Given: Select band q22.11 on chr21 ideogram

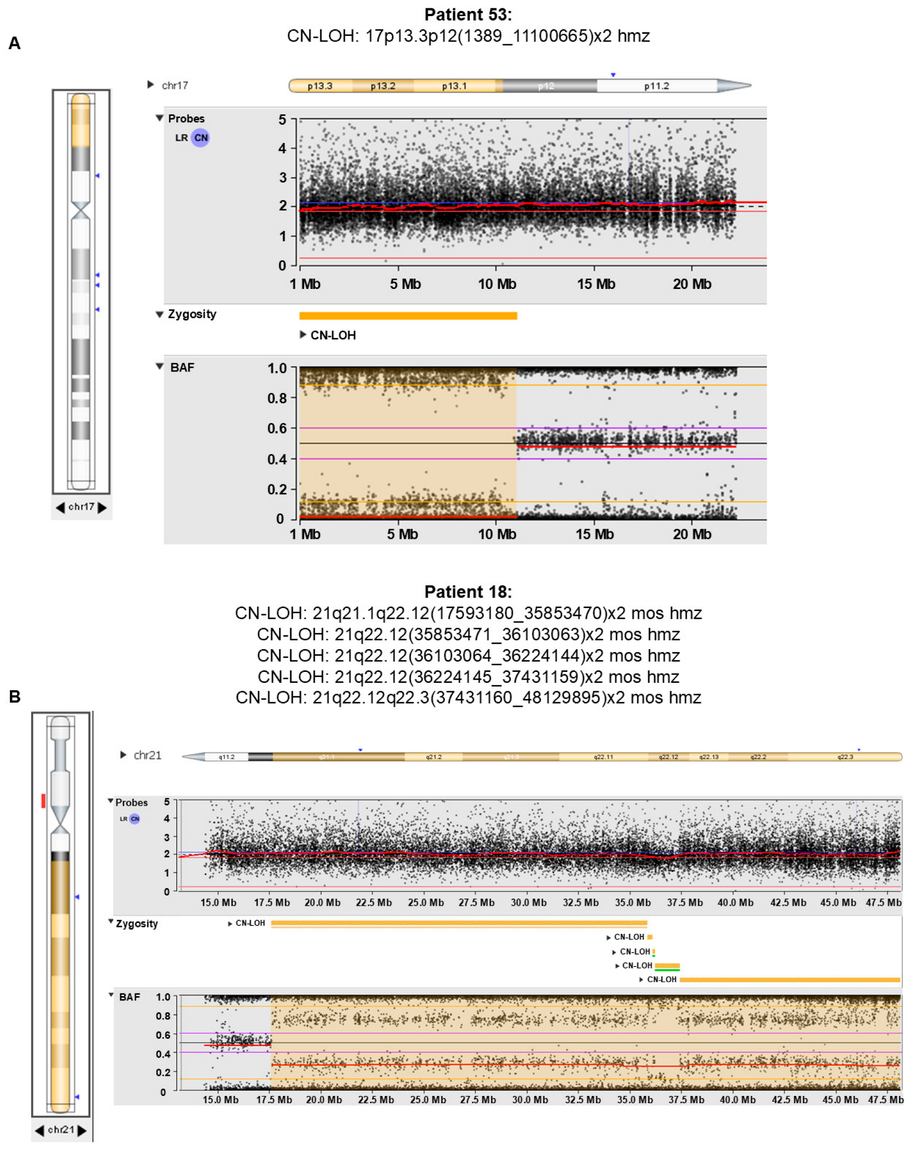Looking at the screenshot, I should tap(603, 757).
